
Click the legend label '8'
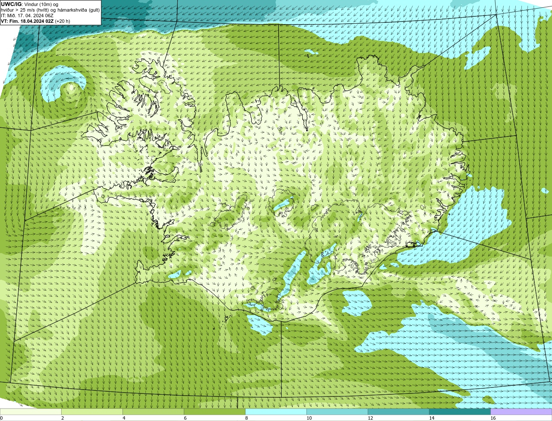click(x=247, y=418)
